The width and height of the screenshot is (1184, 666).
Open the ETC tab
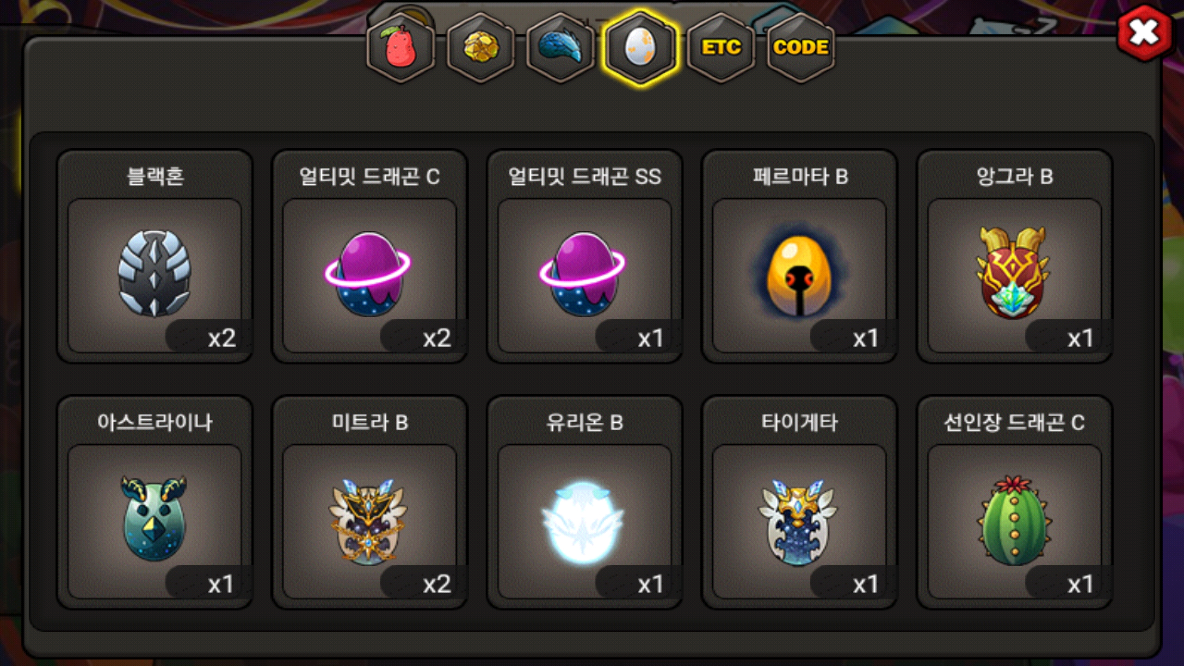coord(721,48)
